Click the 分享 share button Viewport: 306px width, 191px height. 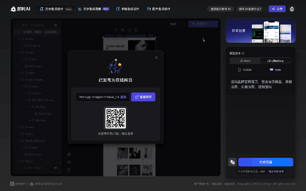pyautogui.click(x=277, y=9)
